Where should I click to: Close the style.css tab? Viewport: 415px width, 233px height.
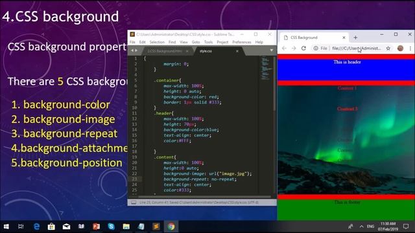pos(237,51)
